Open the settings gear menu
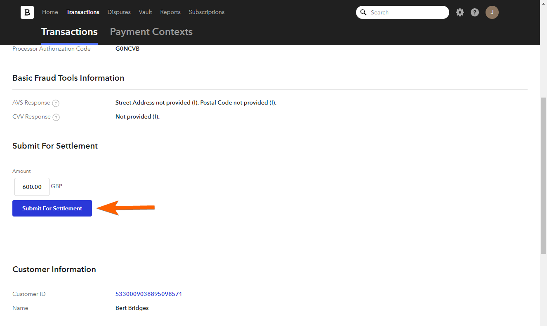 (x=460, y=12)
